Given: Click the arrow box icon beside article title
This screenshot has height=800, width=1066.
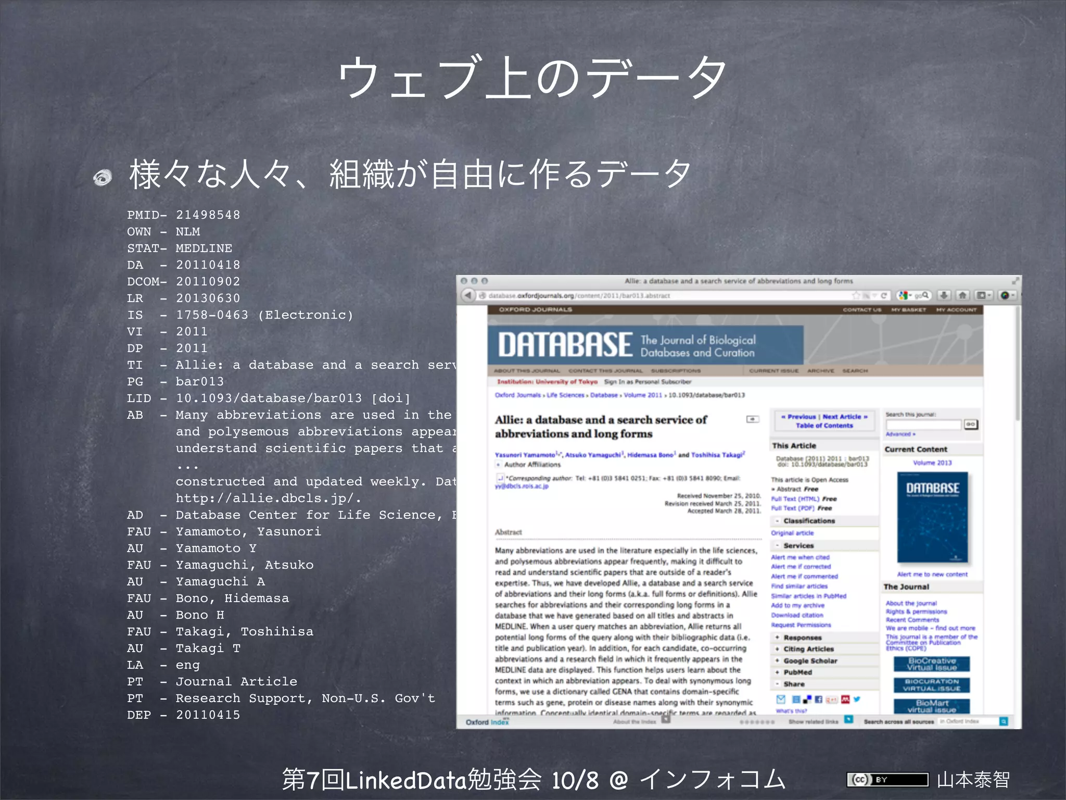Looking at the screenshot, I should point(753,419).
